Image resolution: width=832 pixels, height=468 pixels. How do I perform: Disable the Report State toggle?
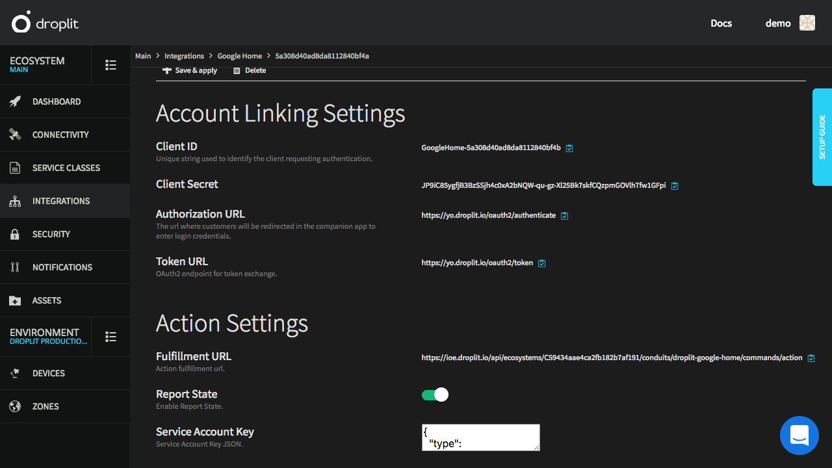[x=435, y=395]
